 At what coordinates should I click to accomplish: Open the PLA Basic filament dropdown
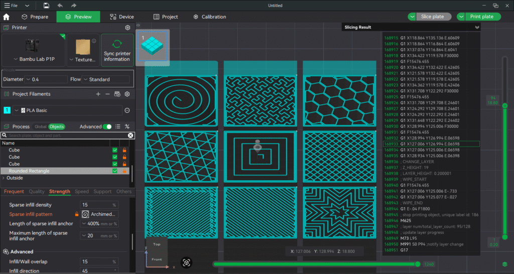pyautogui.click(x=67, y=110)
